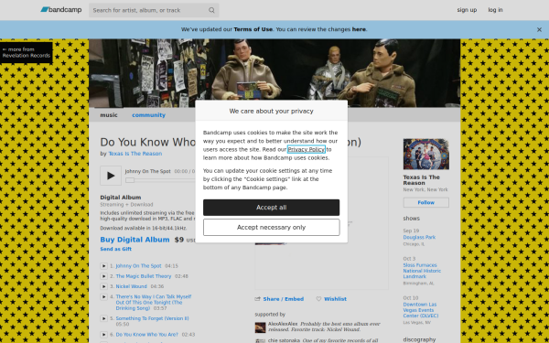Click the Accept all button
The image size is (549, 343).
[x=271, y=208]
